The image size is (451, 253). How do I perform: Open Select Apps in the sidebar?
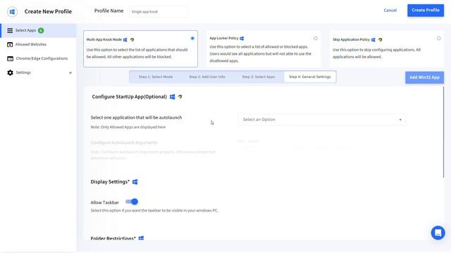point(38,30)
